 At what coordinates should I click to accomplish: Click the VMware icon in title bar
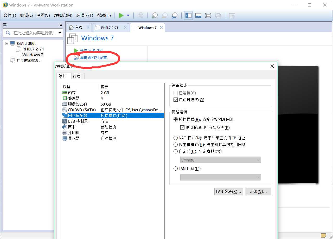click(x=5, y=5)
